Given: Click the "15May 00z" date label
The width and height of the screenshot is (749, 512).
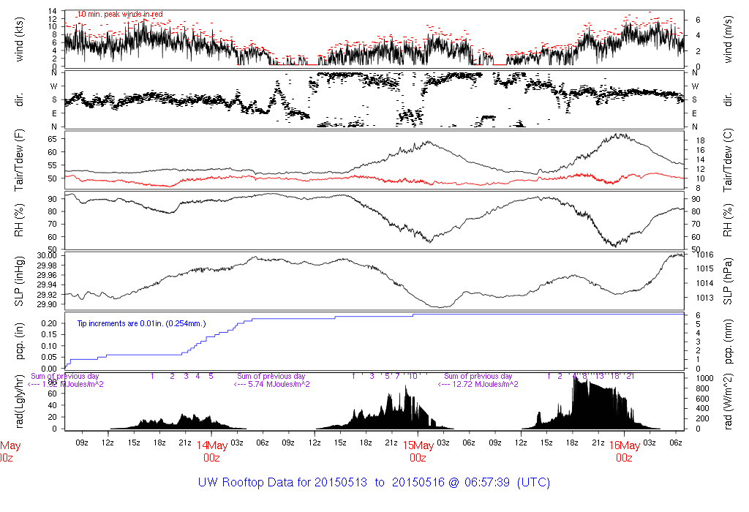Looking at the screenshot, I should pyautogui.click(x=418, y=451).
